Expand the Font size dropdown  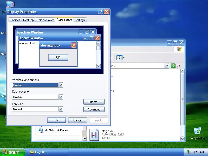(61, 109)
